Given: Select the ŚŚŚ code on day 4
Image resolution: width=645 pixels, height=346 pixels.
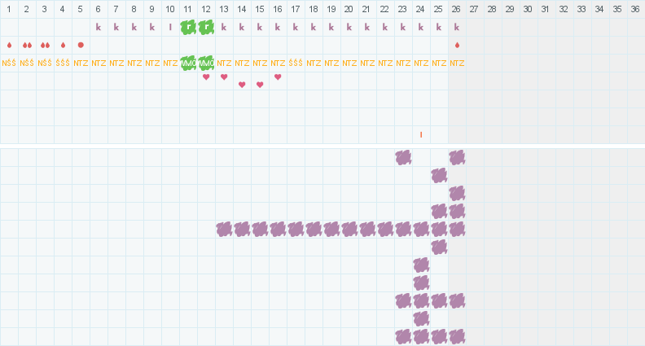Looking at the screenshot, I should click(63, 63).
